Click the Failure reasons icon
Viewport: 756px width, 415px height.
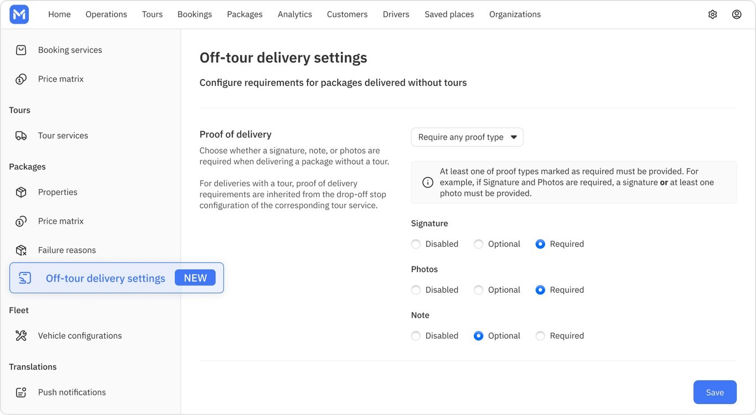click(x=21, y=250)
